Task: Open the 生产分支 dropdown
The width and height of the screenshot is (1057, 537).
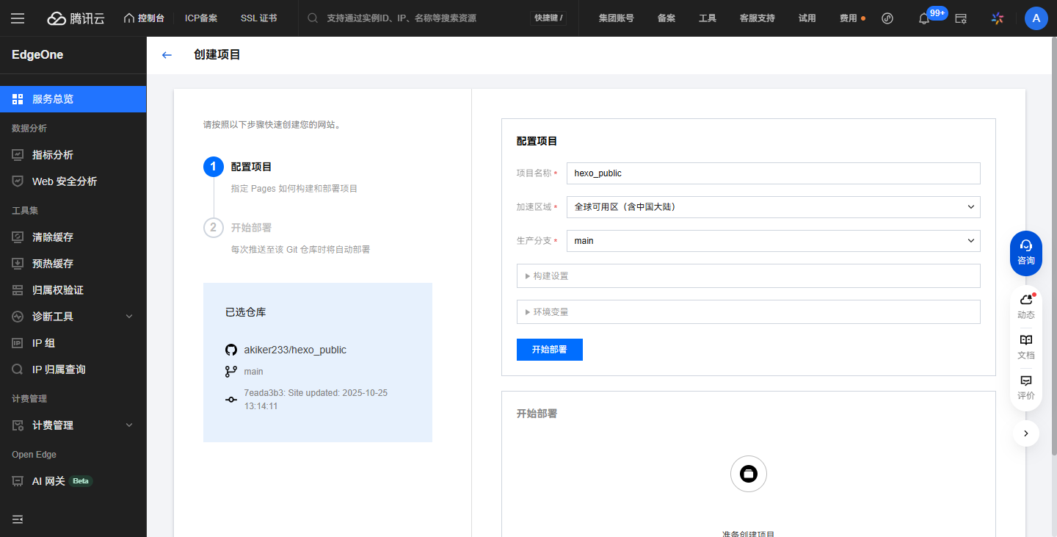Action: (773, 241)
